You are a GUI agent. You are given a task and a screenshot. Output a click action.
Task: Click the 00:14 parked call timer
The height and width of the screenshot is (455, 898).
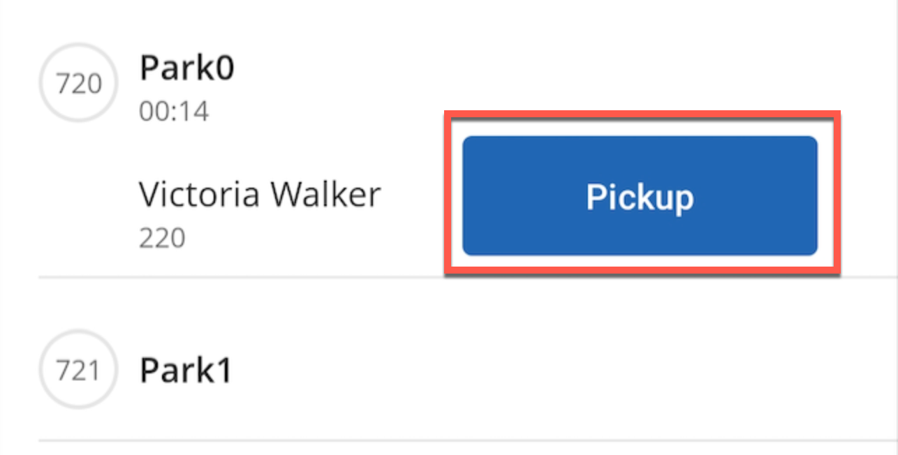[174, 111]
